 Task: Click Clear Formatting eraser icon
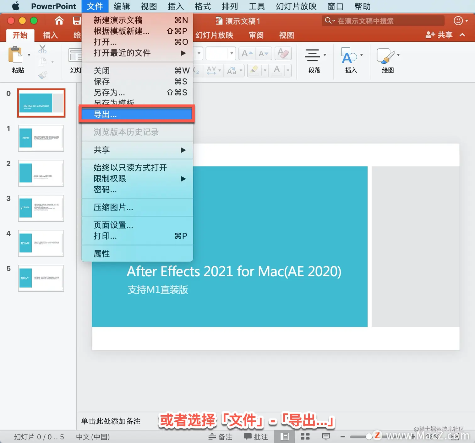point(283,54)
